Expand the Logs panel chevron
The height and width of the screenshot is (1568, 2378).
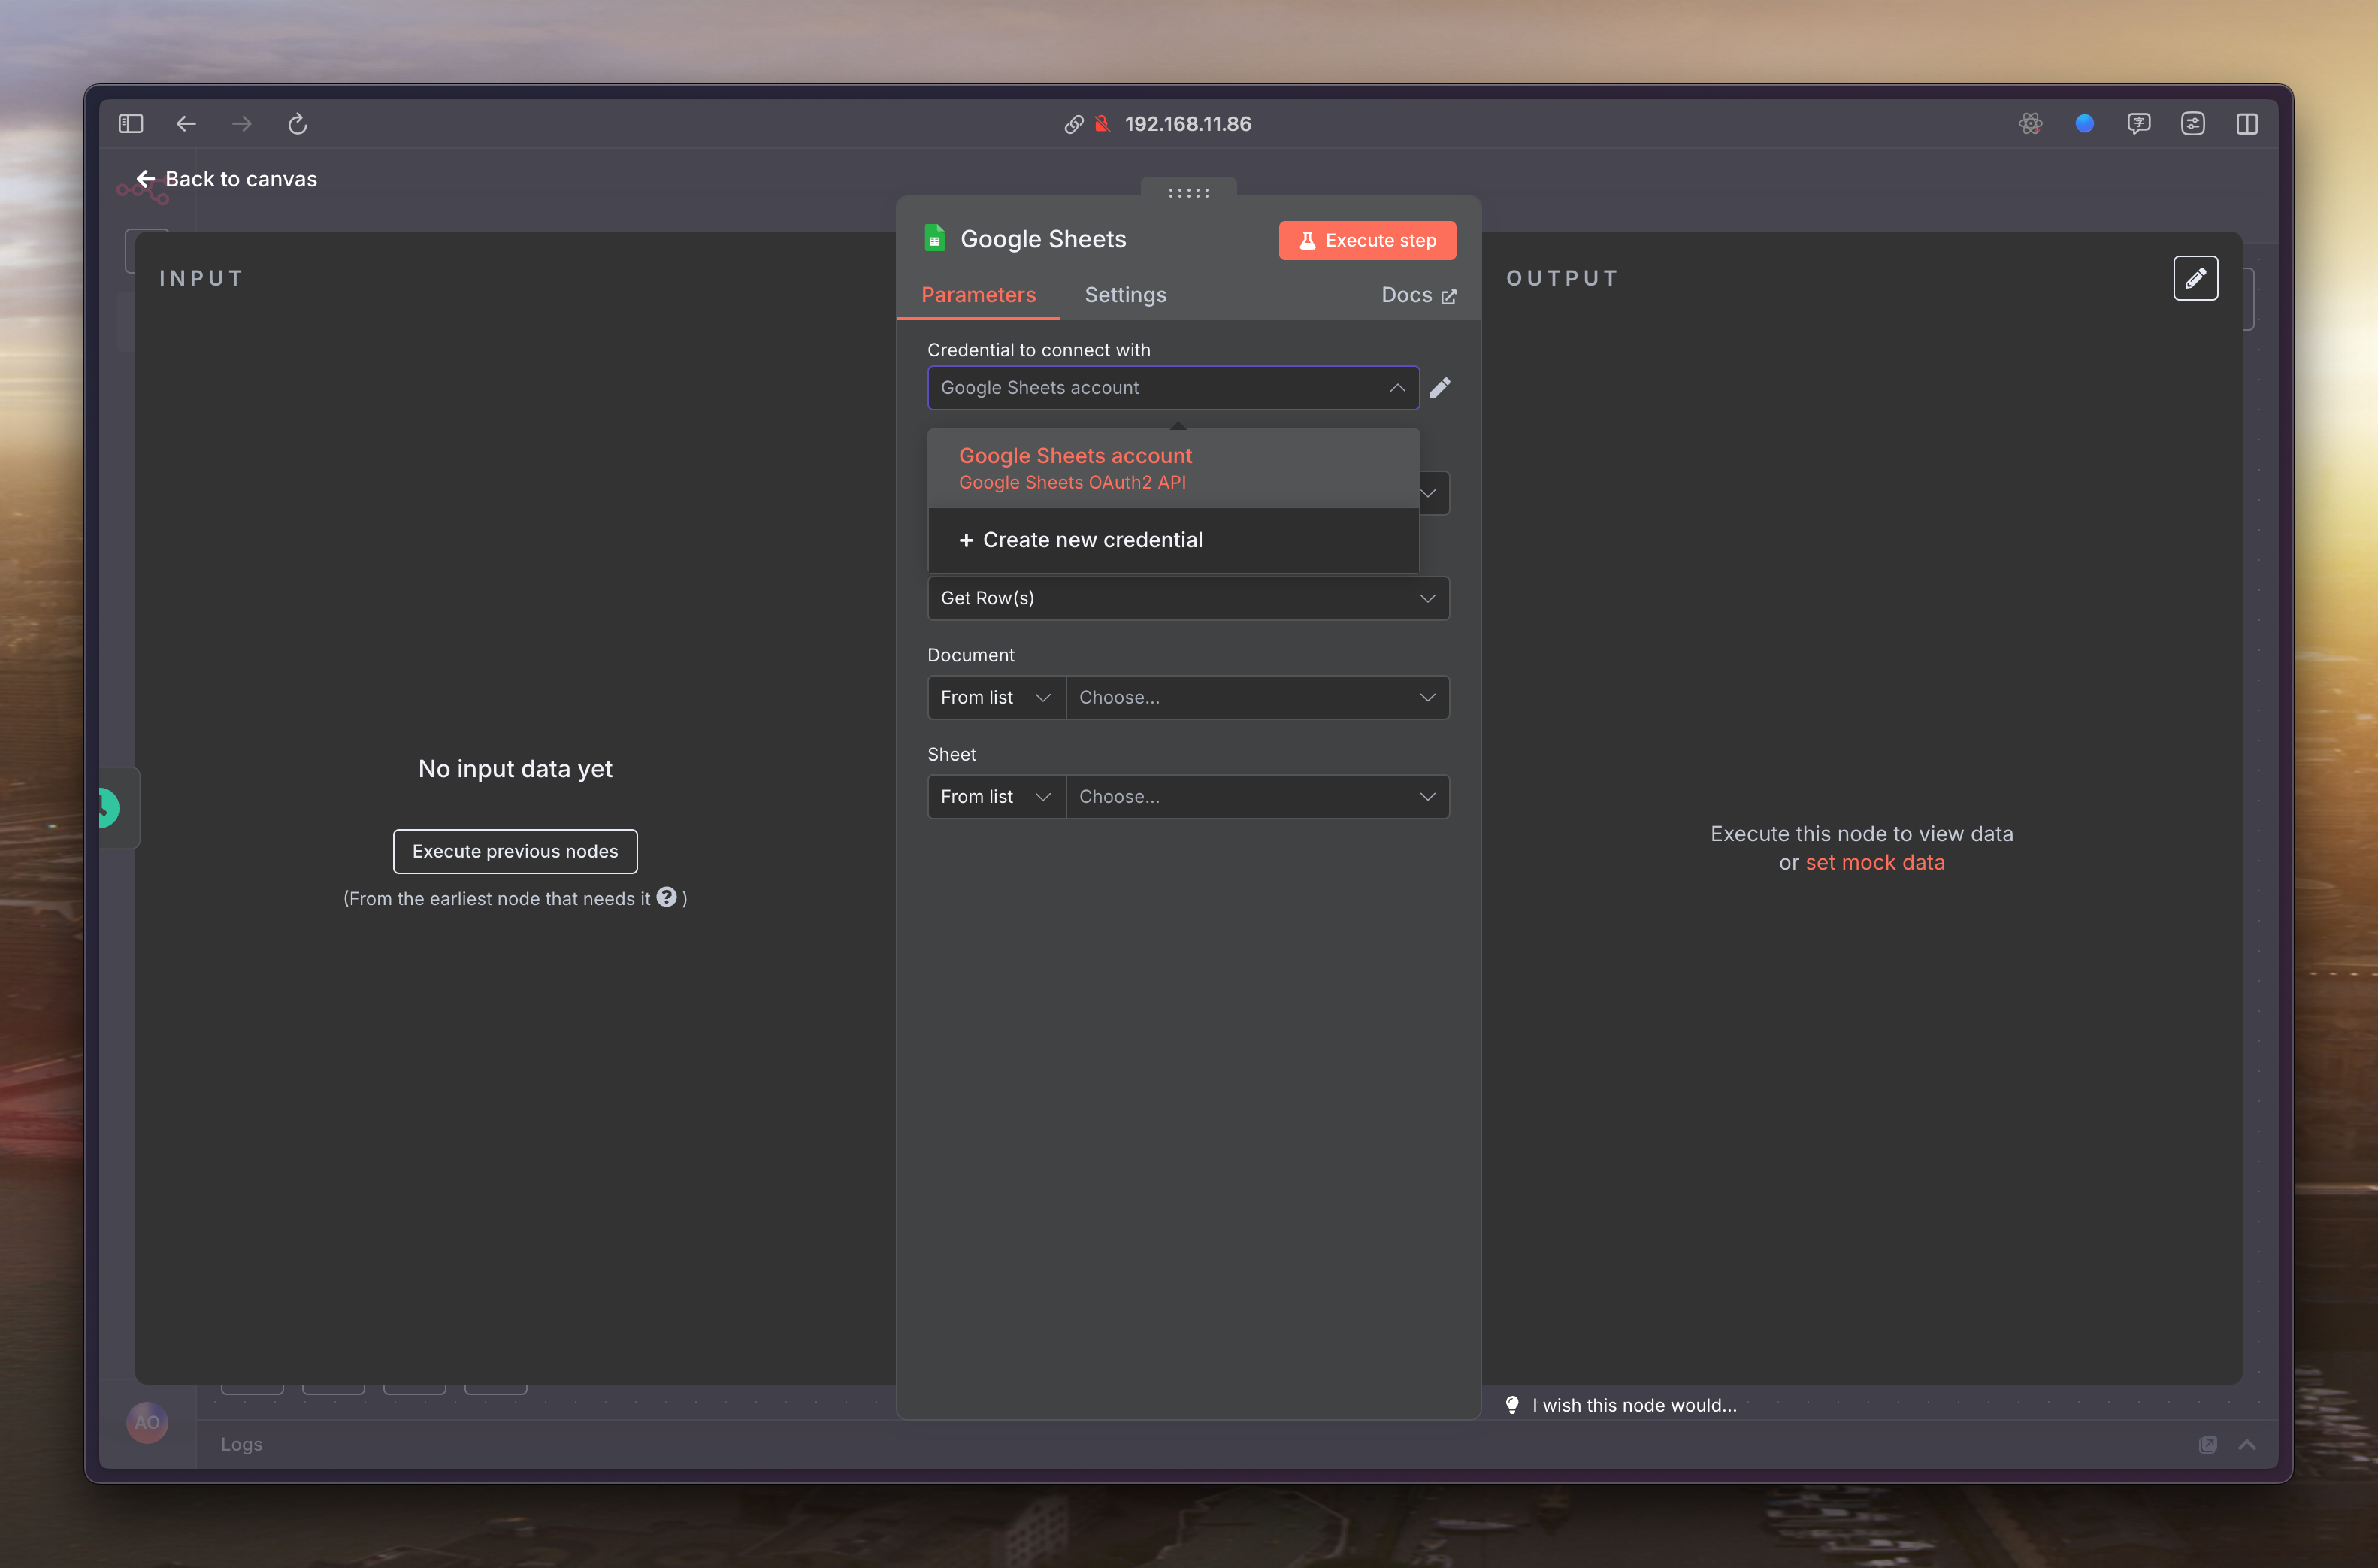click(2246, 1444)
